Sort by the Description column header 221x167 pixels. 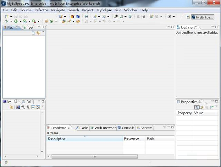[x=85, y=139]
